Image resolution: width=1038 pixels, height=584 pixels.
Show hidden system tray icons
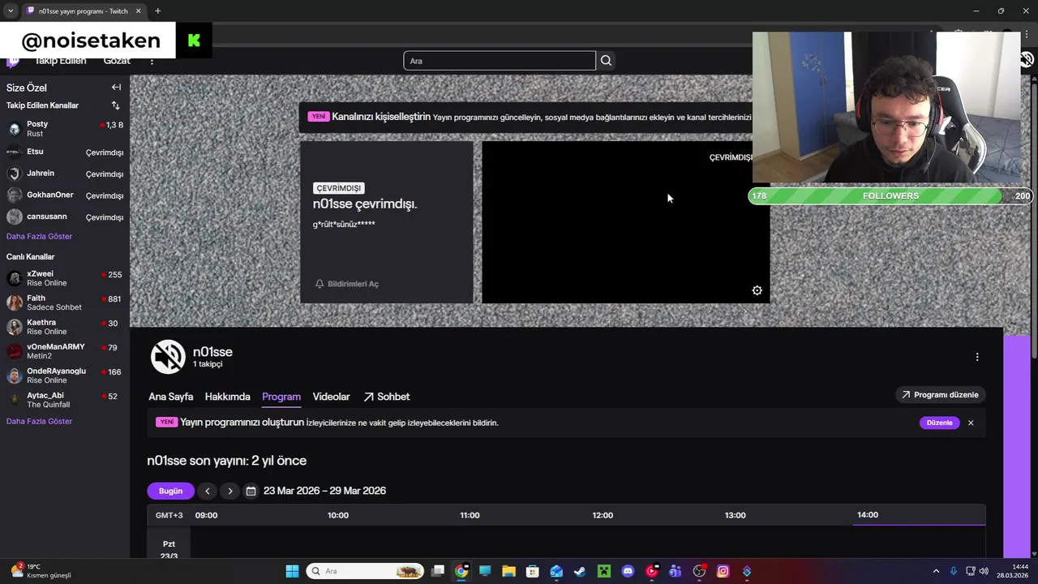[936, 571]
